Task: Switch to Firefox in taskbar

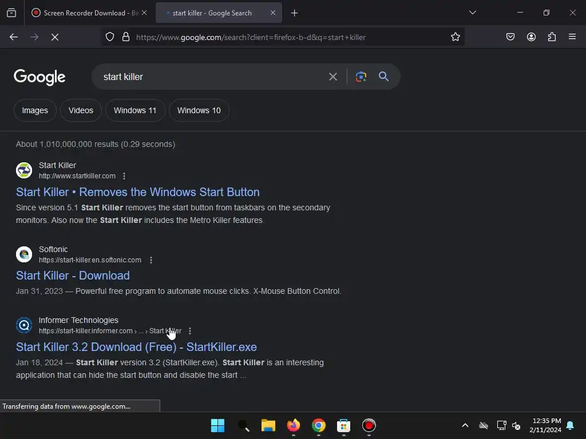Action: click(294, 425)
